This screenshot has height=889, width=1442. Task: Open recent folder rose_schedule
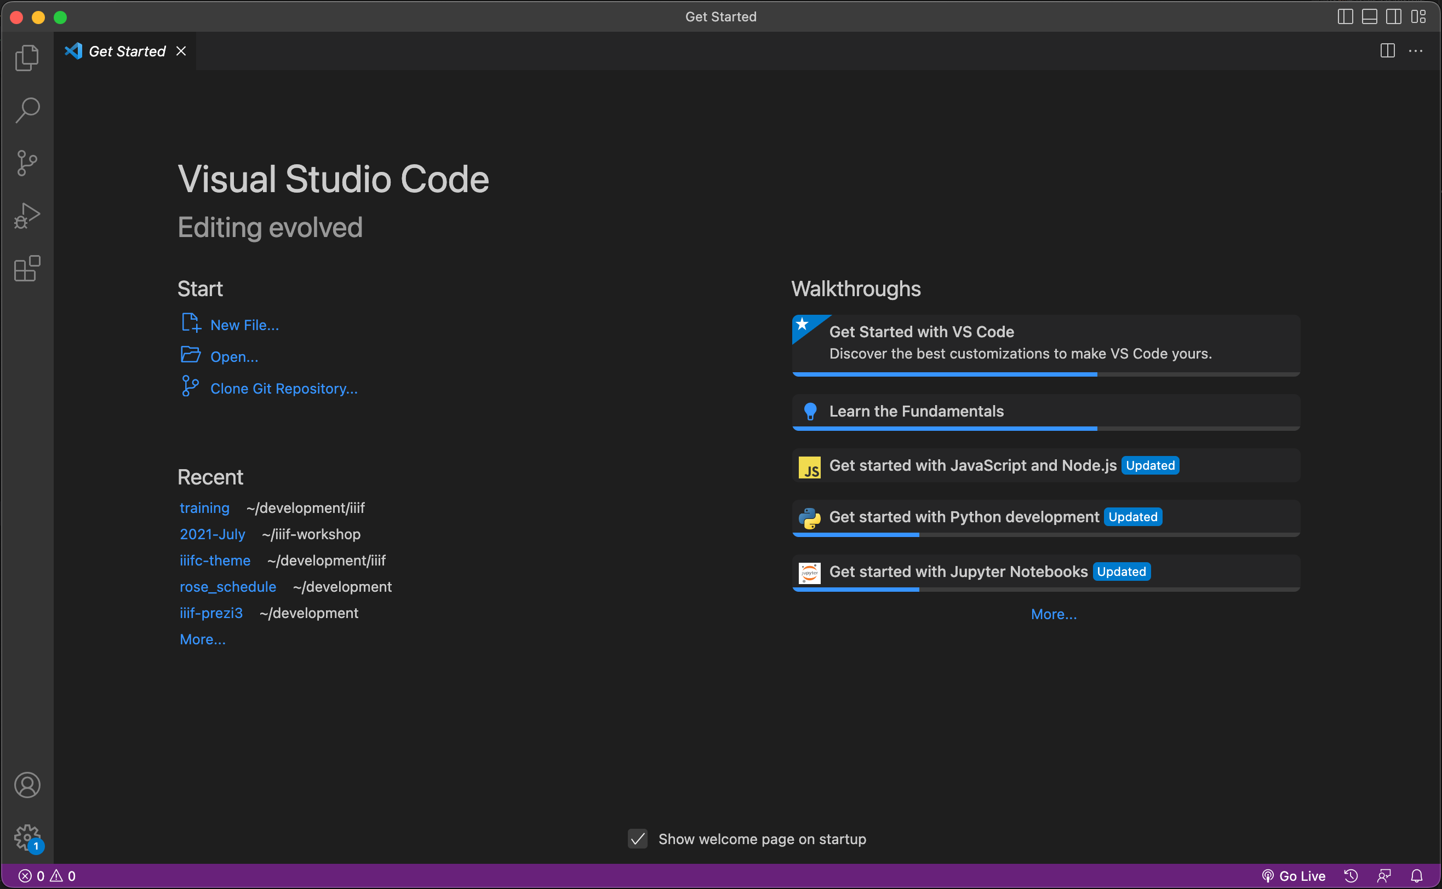228,587
